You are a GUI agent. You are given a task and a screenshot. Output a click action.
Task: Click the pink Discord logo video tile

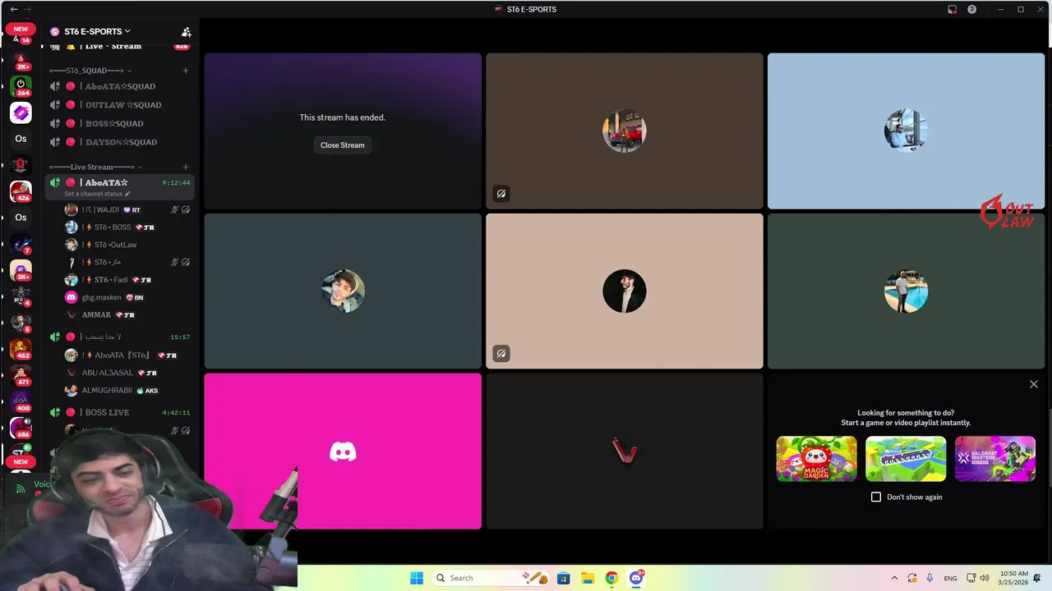(x=343, y=451)
